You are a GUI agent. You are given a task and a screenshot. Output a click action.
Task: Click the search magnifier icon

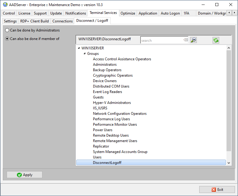click(x=193, y=40)
